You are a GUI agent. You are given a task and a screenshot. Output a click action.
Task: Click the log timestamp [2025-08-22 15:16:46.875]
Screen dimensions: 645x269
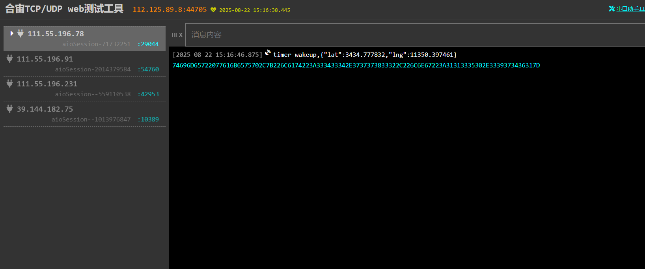point(217,55)
